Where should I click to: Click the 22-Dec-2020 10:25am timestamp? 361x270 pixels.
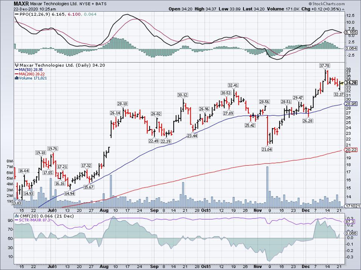point(35,9)
